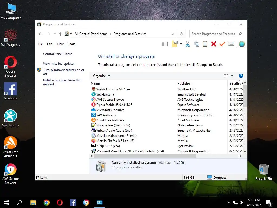Open facebook desktop shortcut

pyautogui.click(x=11, y=91)
